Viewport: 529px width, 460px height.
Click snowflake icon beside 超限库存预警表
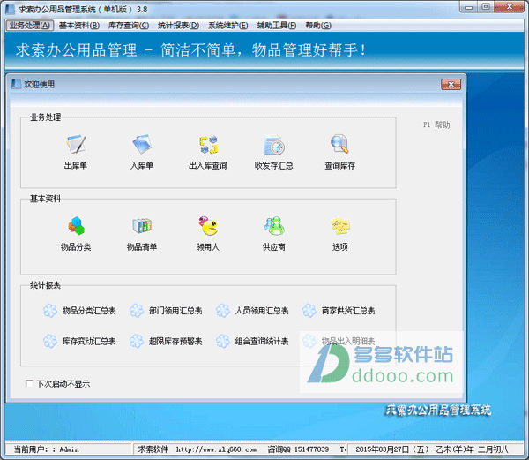click(x=137, y=341)
